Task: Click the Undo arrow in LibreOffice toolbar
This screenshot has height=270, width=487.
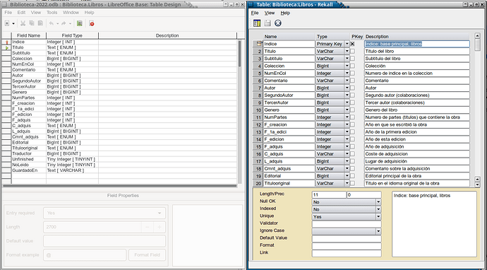Action: (x=52, y=23)
